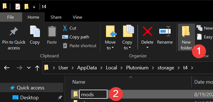This screenshot has width=213, height=102.
Task: Click the New folder quick toolbar icon
Action: tap(26, 7)
